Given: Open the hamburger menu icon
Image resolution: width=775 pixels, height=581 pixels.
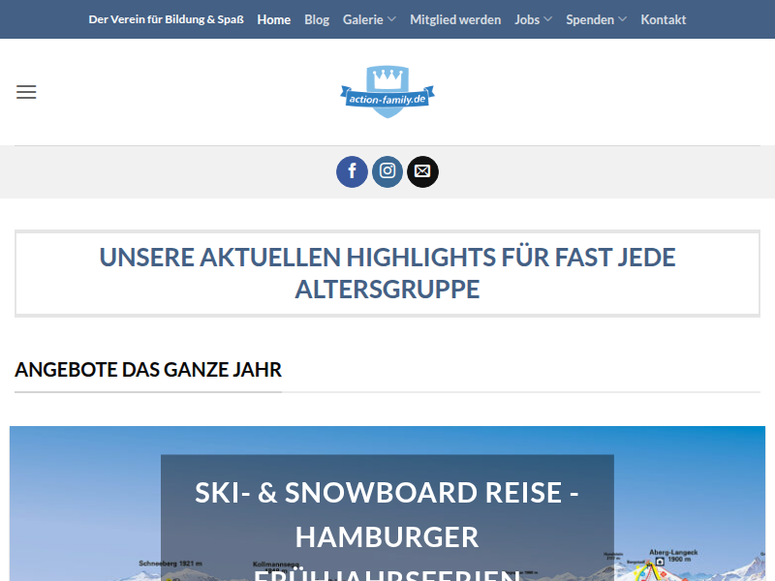Looking at the screenshot, I should click(26, 93).
